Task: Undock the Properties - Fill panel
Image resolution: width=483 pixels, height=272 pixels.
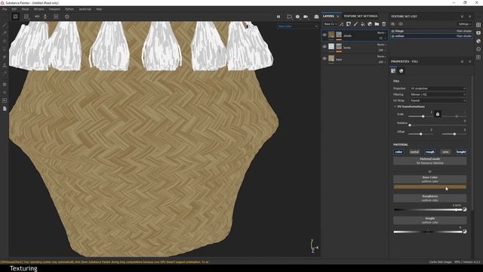Action: tap(462, 62)
